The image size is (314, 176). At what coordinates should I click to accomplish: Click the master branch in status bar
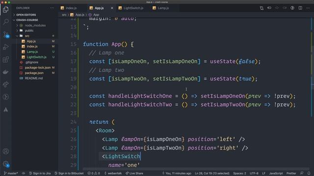tap(11, 173)
